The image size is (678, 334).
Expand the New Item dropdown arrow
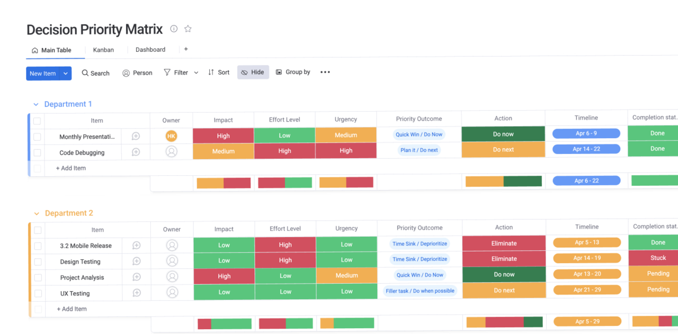[66, 74]
